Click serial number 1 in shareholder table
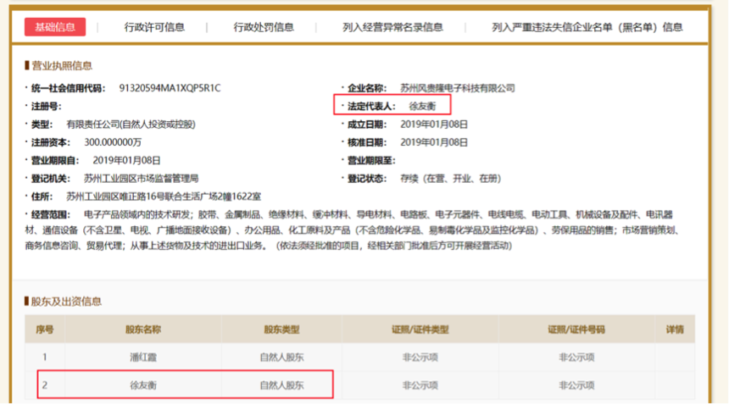Screen dimensions: 729x404 45,357
